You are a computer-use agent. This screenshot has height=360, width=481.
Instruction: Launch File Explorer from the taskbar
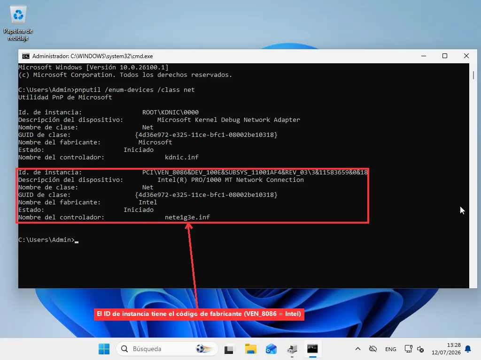pos(251,349)
